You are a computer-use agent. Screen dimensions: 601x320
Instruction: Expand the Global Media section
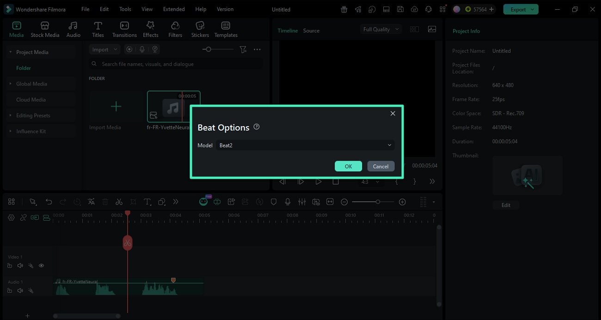tap(11, 84)
